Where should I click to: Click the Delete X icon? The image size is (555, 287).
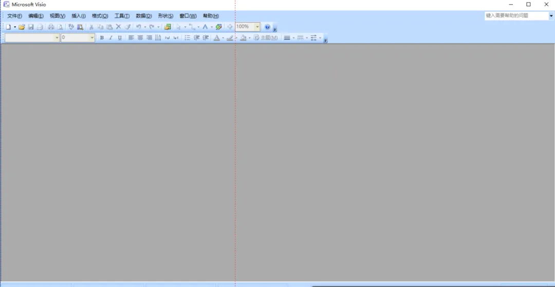coord(119,27)
